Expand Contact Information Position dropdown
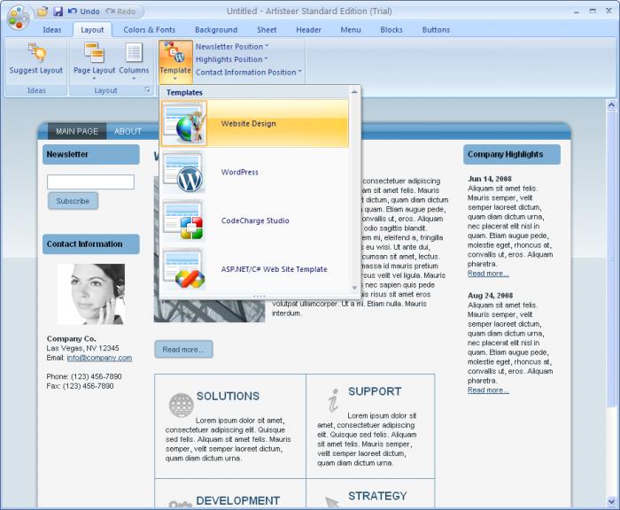 [x=248, y=73]
